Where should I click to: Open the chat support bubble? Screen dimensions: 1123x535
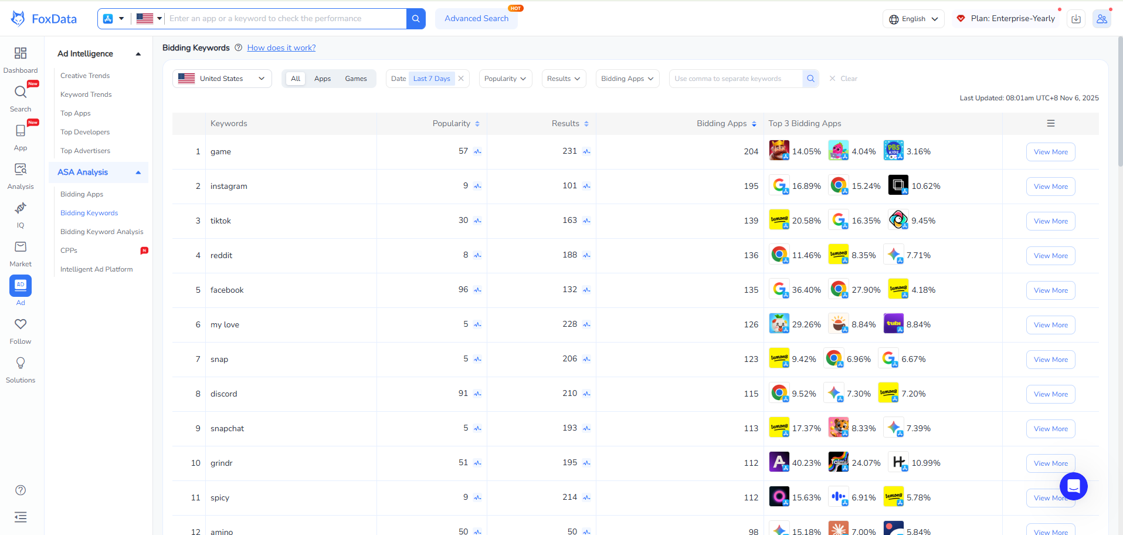pyautogui.click(x=1073, y=486)
